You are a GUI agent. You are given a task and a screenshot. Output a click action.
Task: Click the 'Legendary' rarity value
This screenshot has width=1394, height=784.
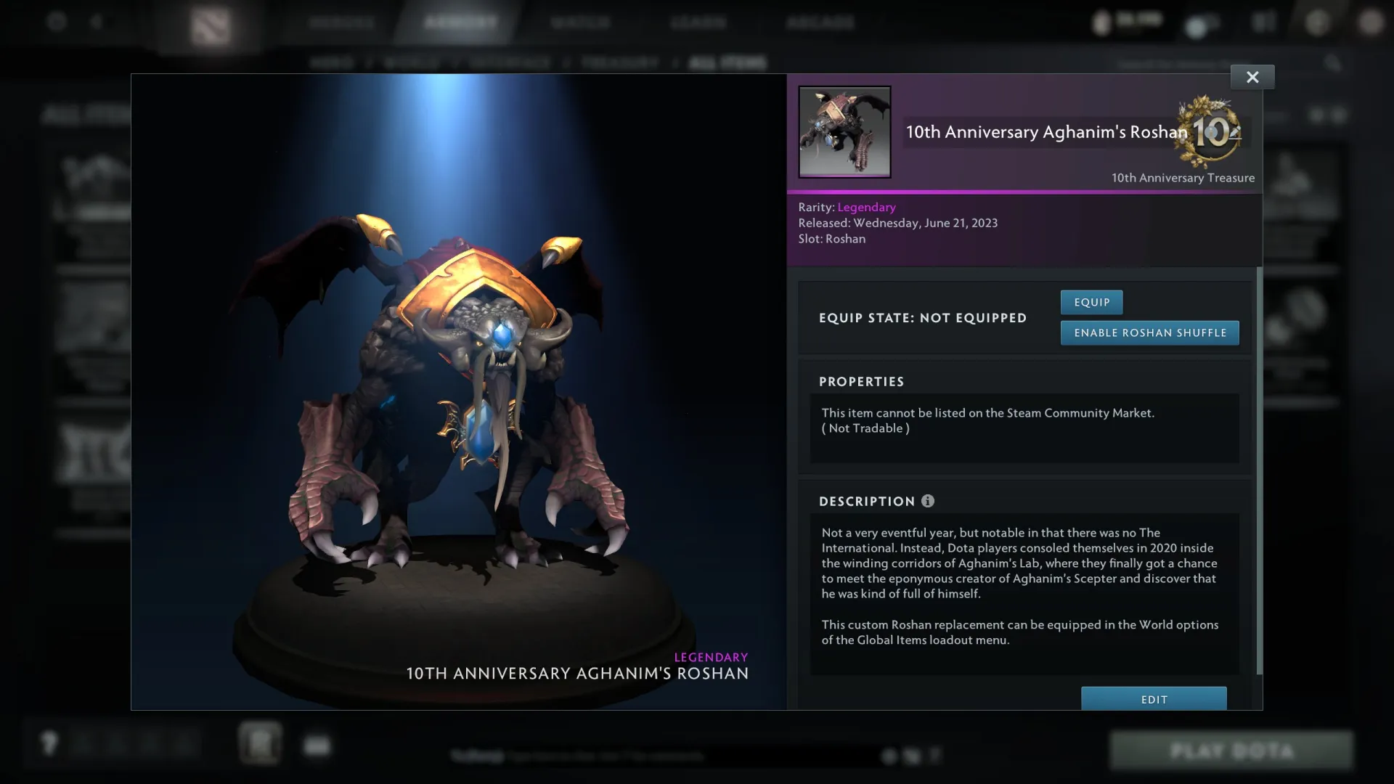866,207
